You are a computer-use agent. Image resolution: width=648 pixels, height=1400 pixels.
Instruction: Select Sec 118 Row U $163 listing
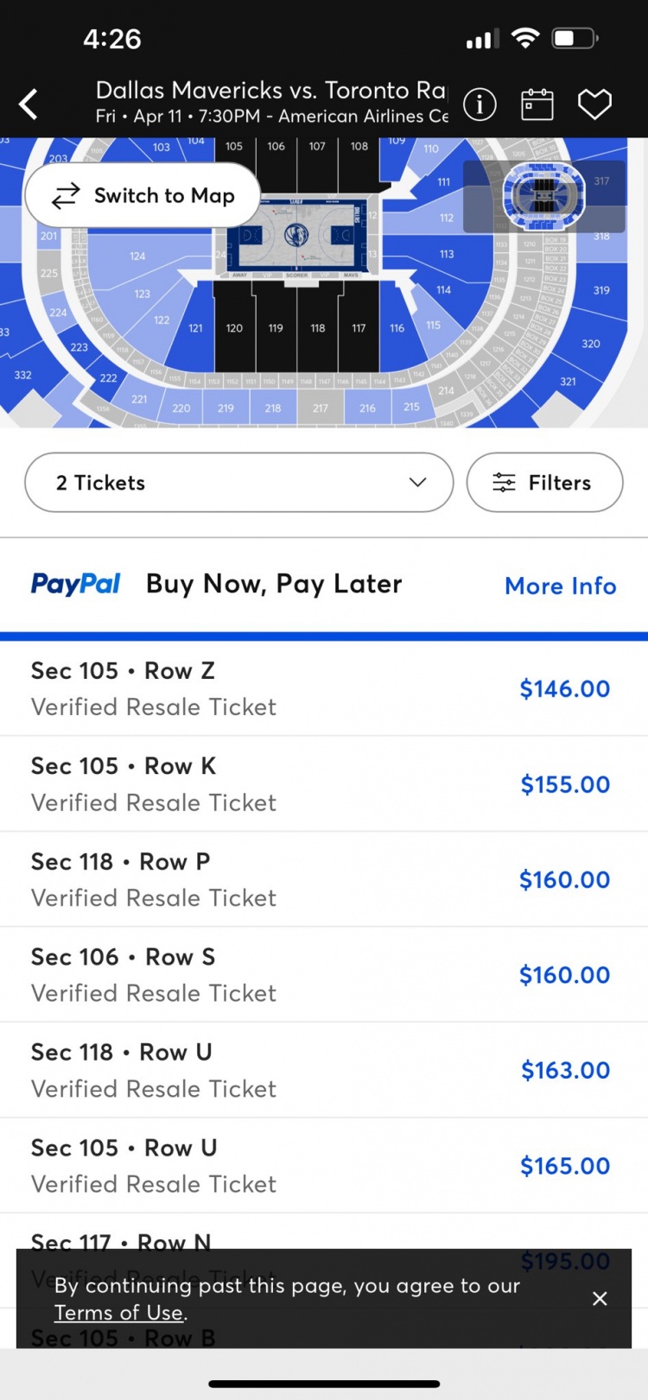320,1070
